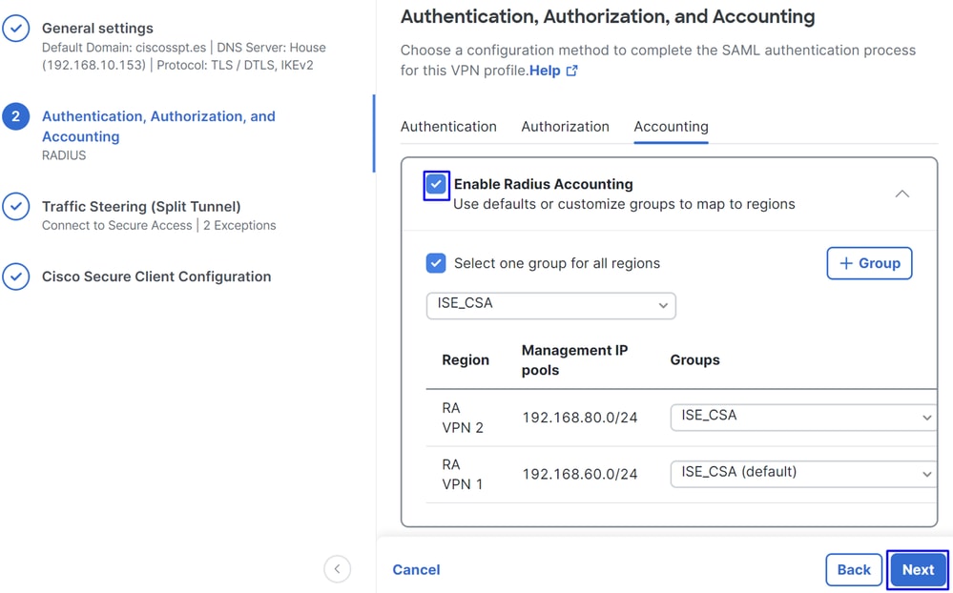Open the Help link
The width and height of the screenshot is (953, 593).
point(545,71)
